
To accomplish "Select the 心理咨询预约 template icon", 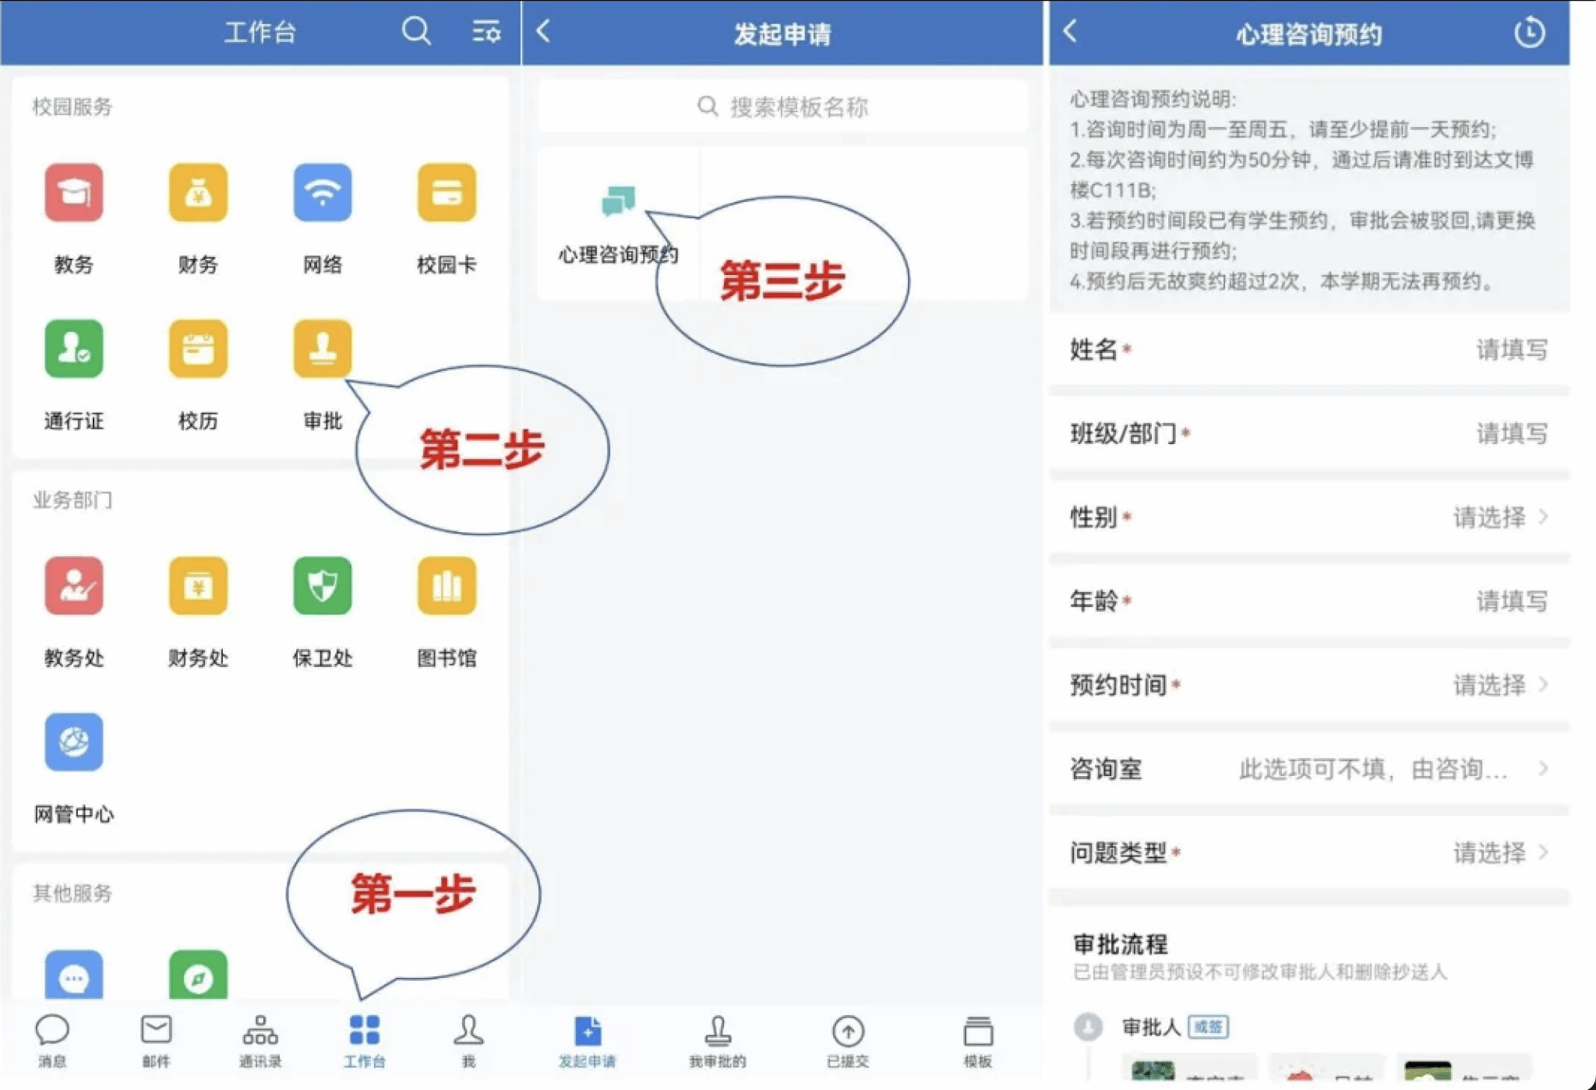I will (x=619, y=201).
